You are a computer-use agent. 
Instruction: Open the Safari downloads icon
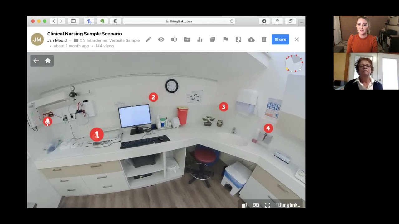coord(264,21)
